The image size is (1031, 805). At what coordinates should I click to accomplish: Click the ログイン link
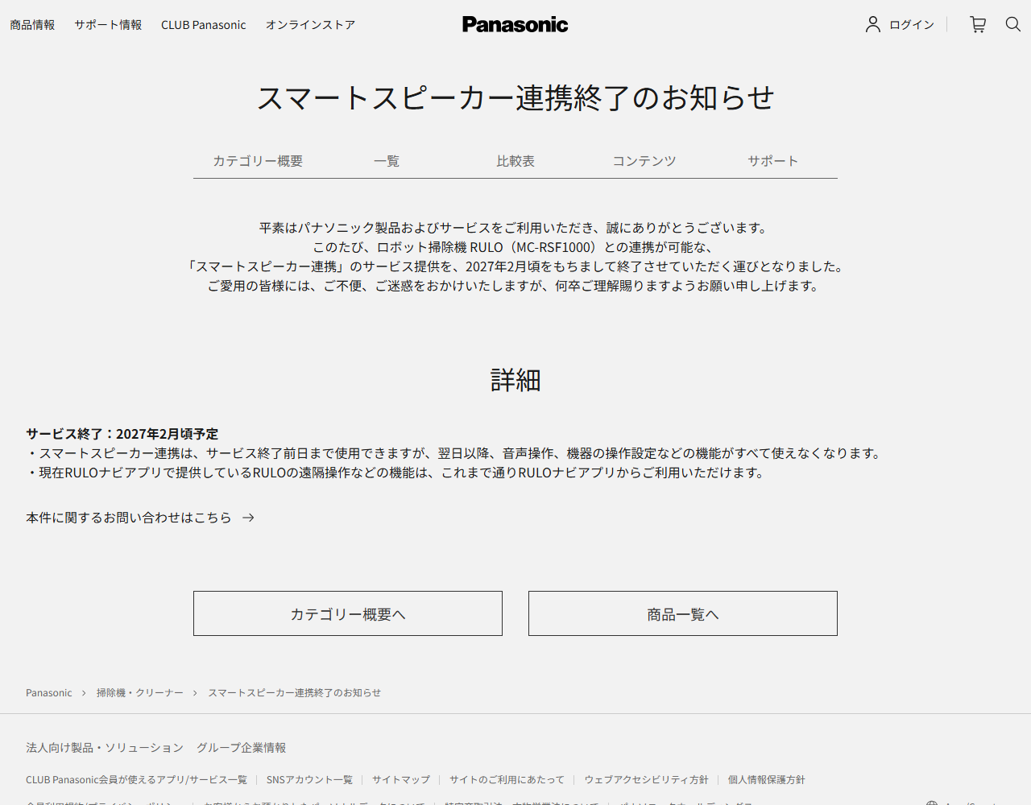point(912,25)
